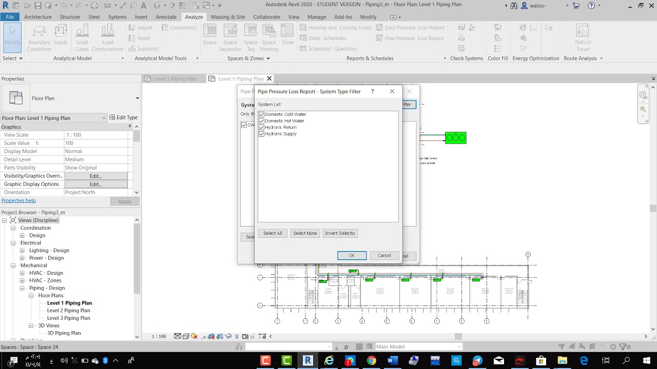657x369 pixels.
Task: Open the File menu tab
Action: pos(10,17)
